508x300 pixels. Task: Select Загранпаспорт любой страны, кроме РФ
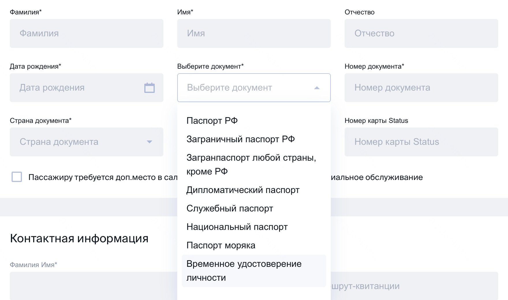(x=251, y=164)
